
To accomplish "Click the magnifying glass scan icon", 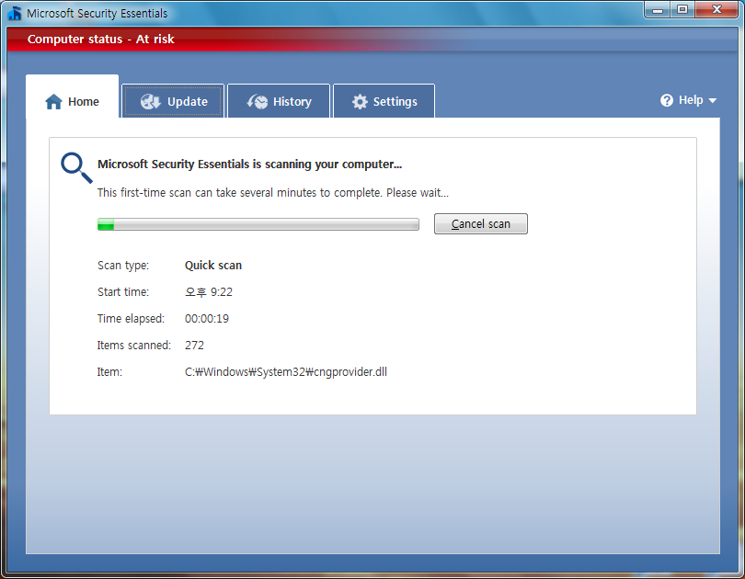I will [76, 167].
